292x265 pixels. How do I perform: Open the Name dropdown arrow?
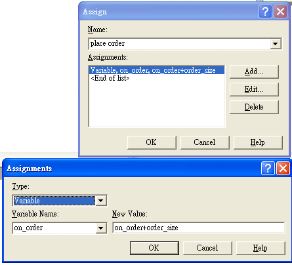pyautogui.click(x=276, y=44)
